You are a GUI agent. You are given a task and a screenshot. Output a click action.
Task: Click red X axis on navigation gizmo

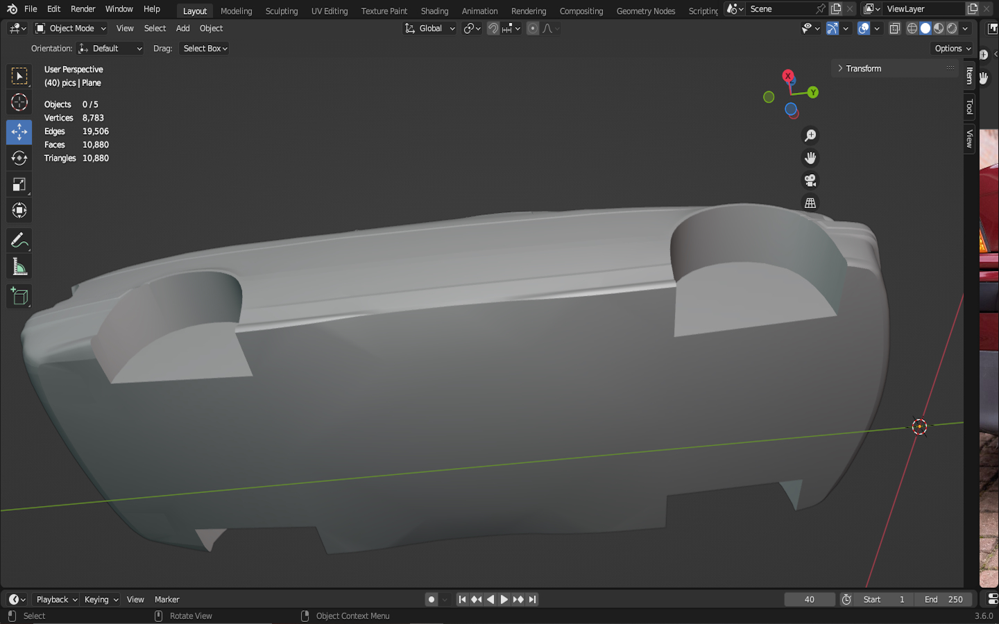click(x=787, y=76)
